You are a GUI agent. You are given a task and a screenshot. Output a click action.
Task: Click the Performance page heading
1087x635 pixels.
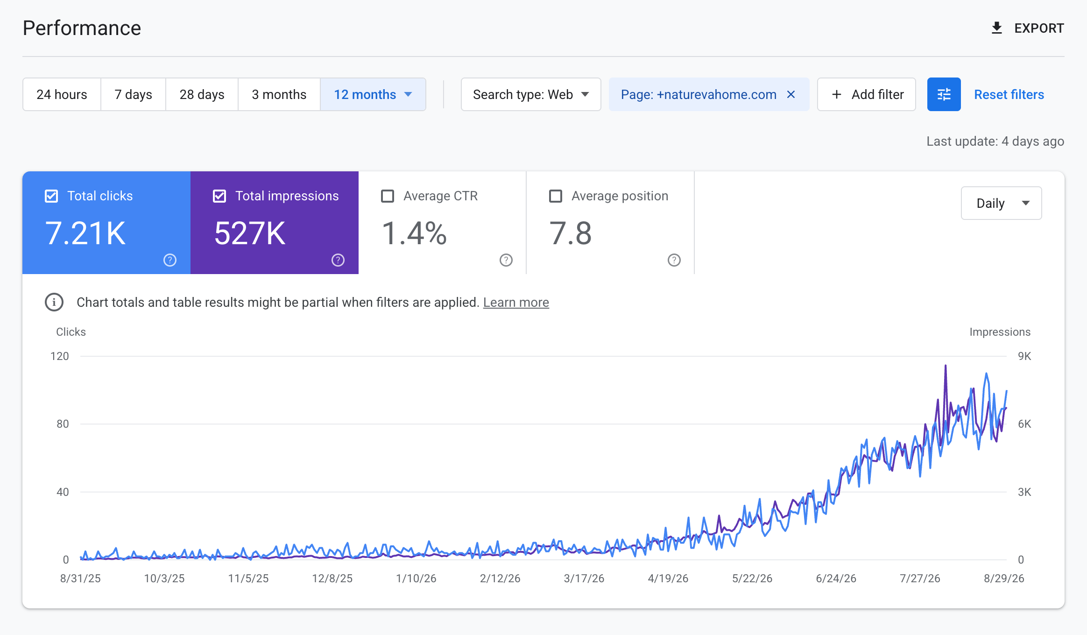point(82,28)
